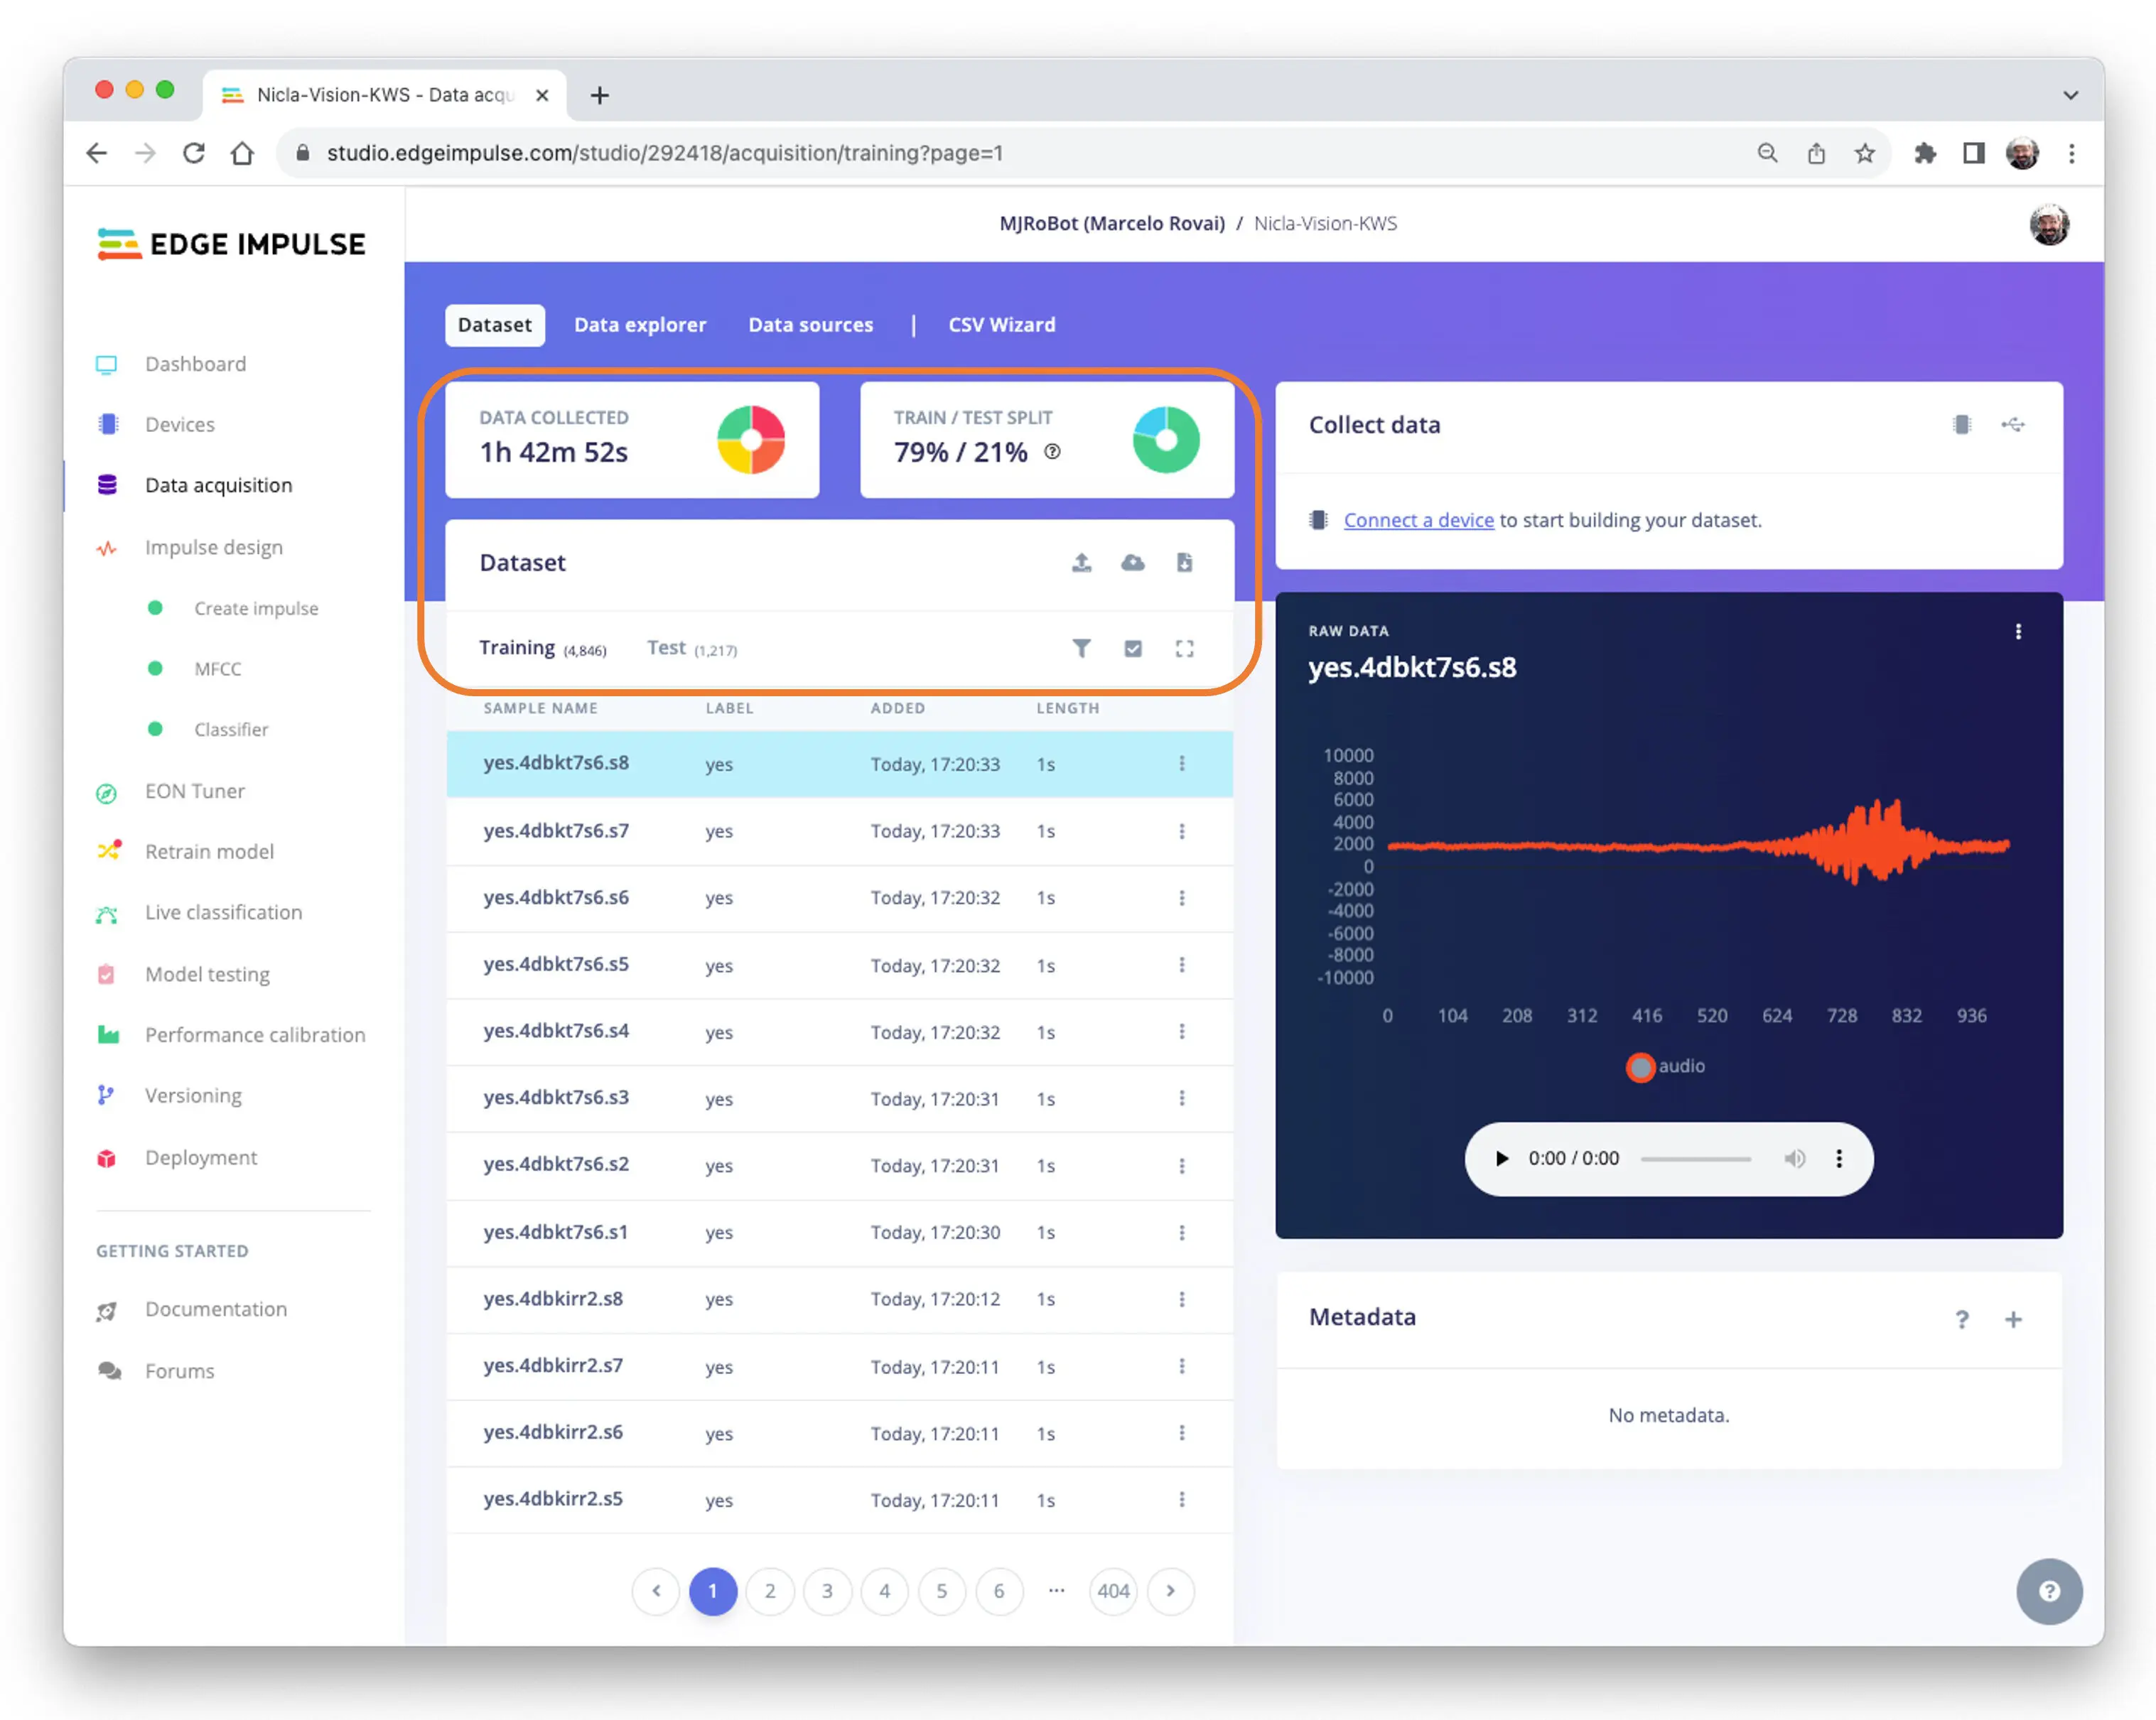Expand the sample list with the fullscreen icon
Viewport: 2156px width, 1720px height.
point(1184,648)
